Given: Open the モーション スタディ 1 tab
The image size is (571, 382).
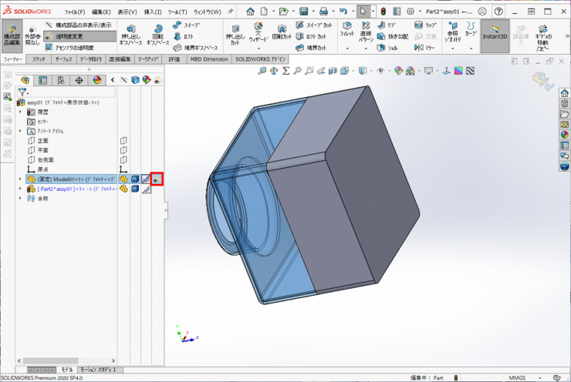Looking at the screenshot, I should 98,370.
